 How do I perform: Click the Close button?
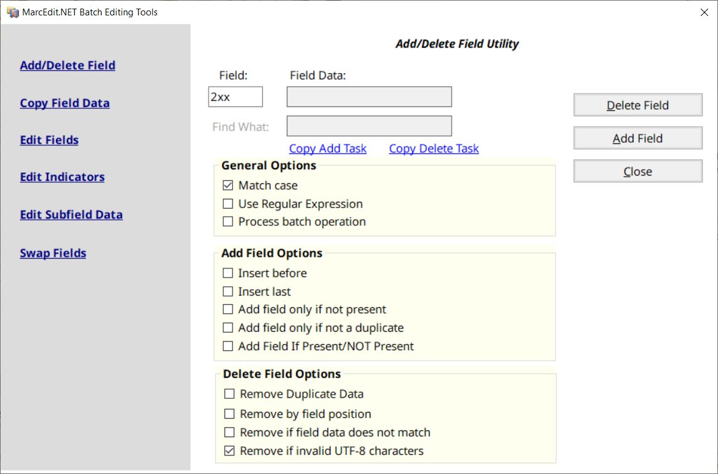point(638,171)
